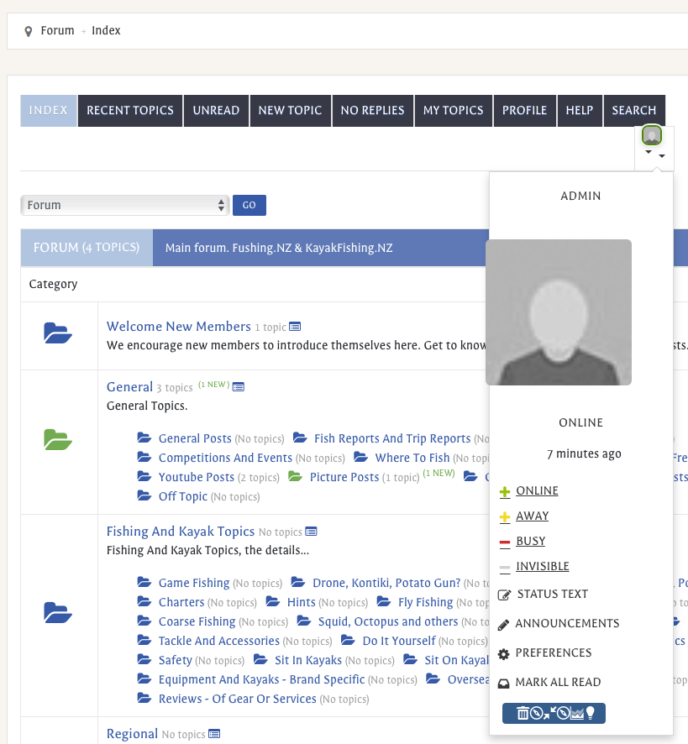Click the edit icon beside Status Text
Image resolution: width=688 pixels, height=744 pixels.
pyautogui.click(x=504, y=595)
